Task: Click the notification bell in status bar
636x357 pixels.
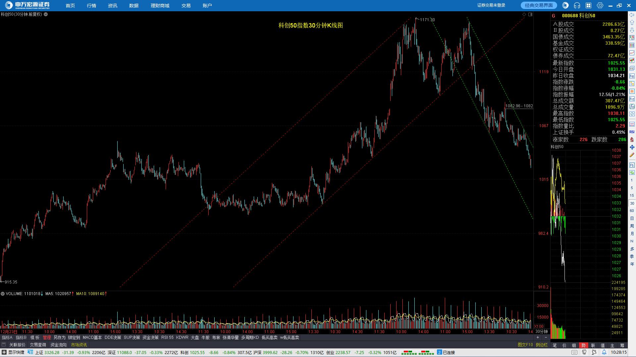Action: 604,352
